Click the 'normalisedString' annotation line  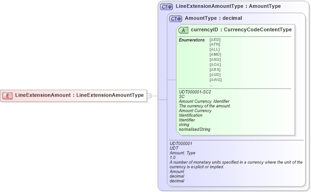point(195,129)
